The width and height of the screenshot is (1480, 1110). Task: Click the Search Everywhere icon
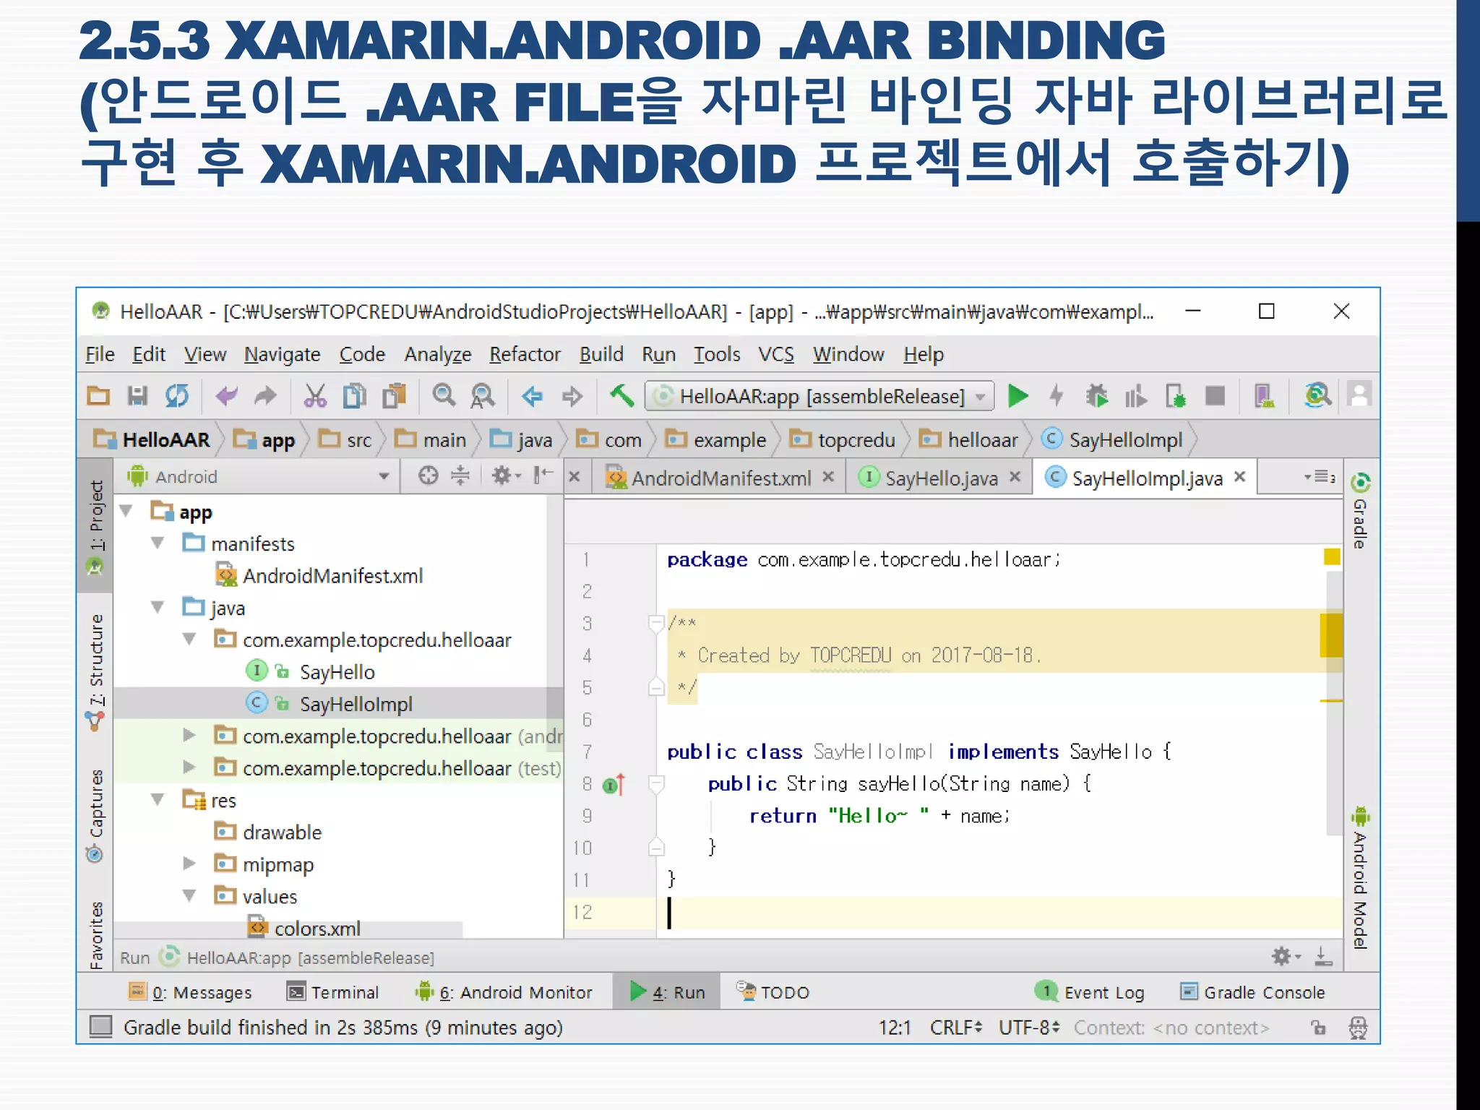1317,395
